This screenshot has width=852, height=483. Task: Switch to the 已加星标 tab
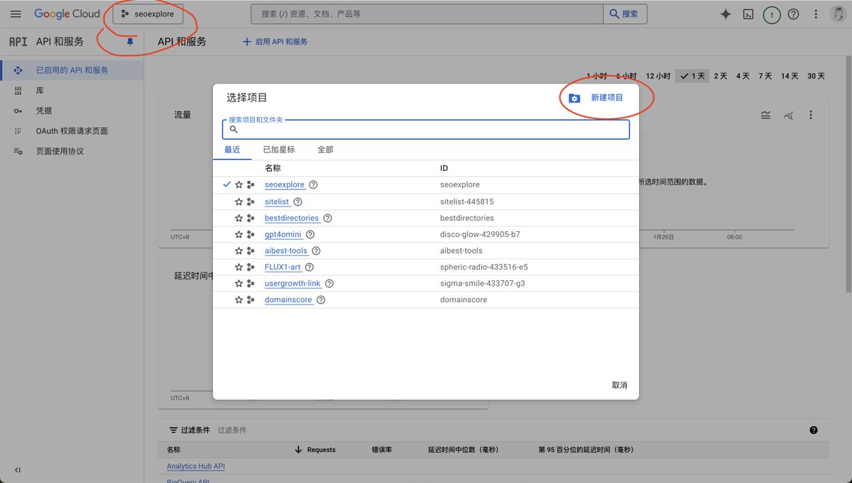point(279,150)
